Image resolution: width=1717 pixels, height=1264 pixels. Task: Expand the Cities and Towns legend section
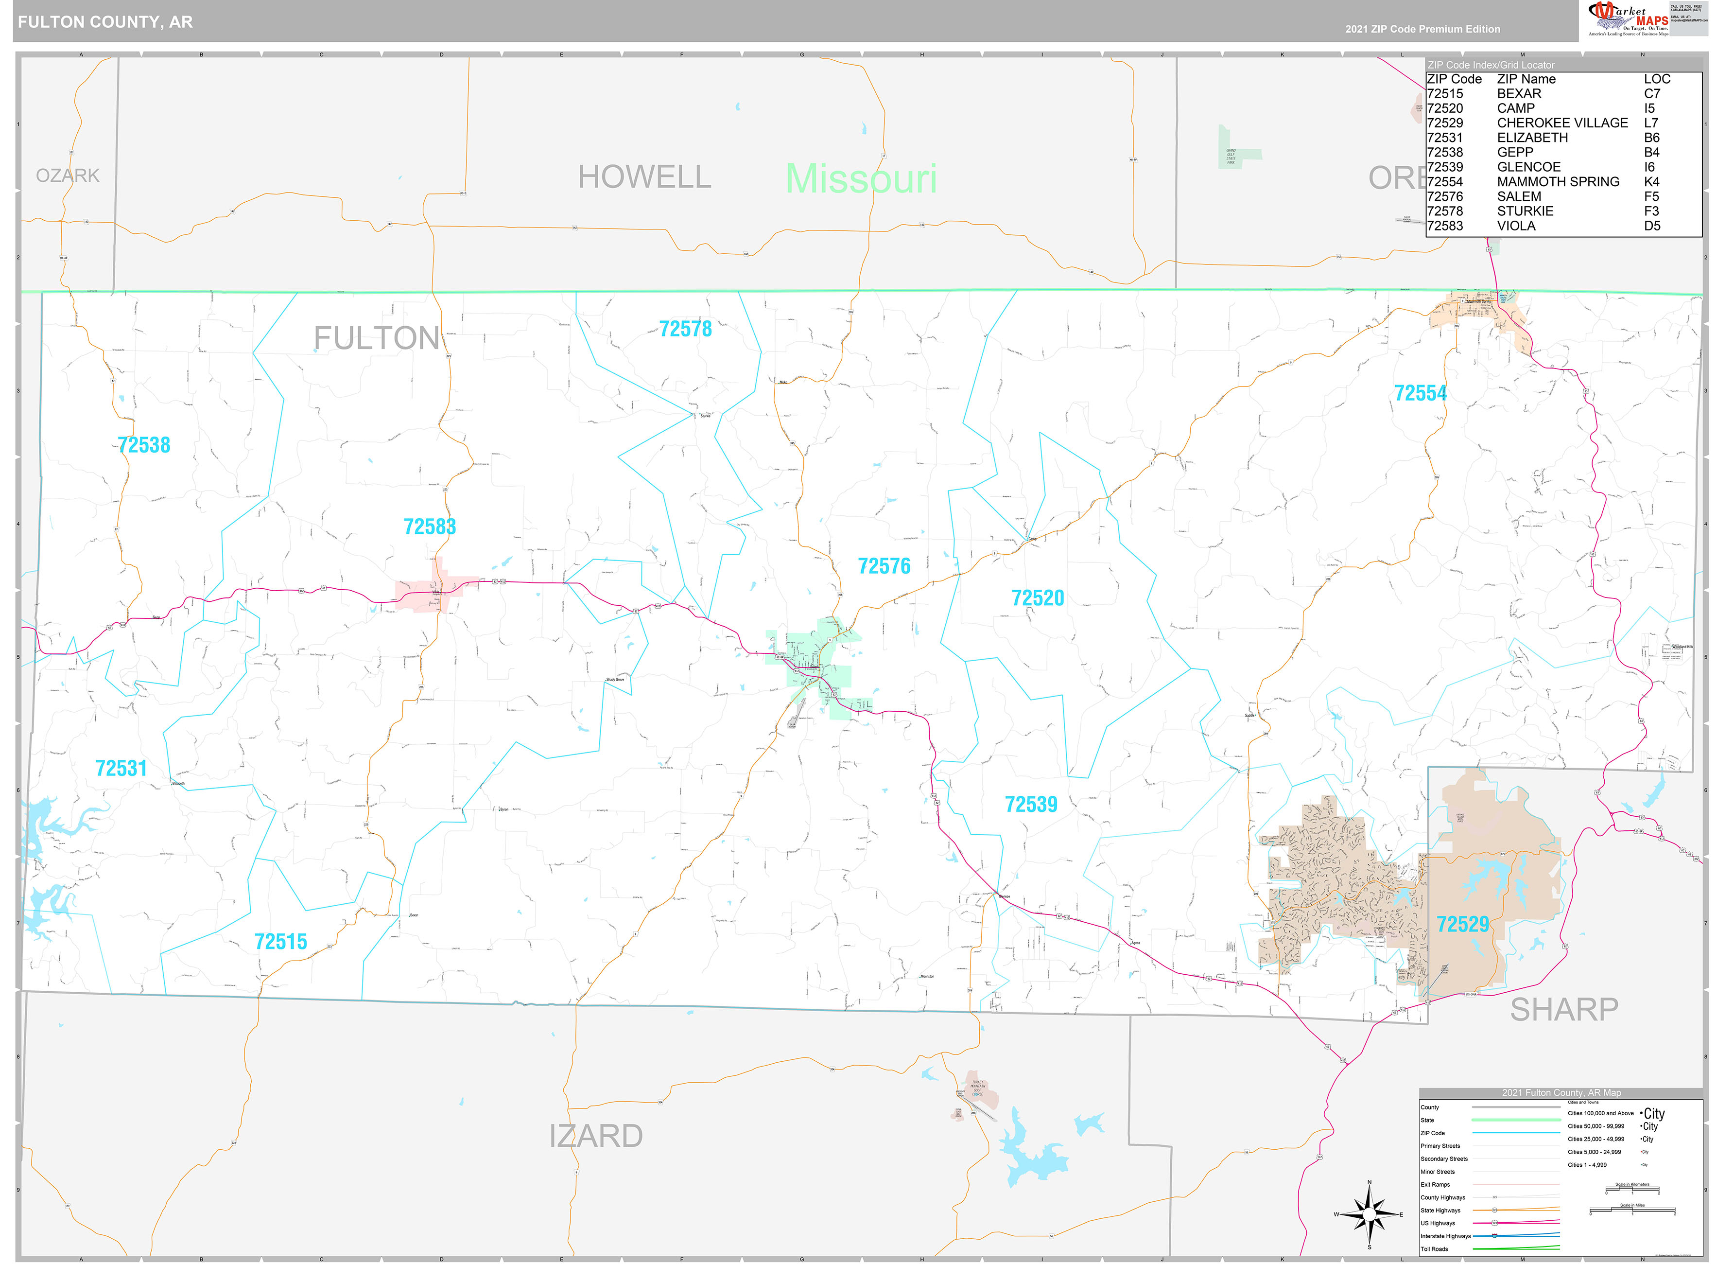(1583, 1103)
